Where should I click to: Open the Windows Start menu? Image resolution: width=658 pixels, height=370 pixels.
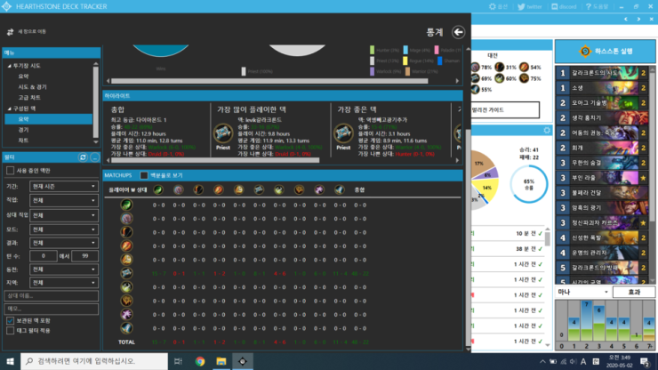(10, 361)
